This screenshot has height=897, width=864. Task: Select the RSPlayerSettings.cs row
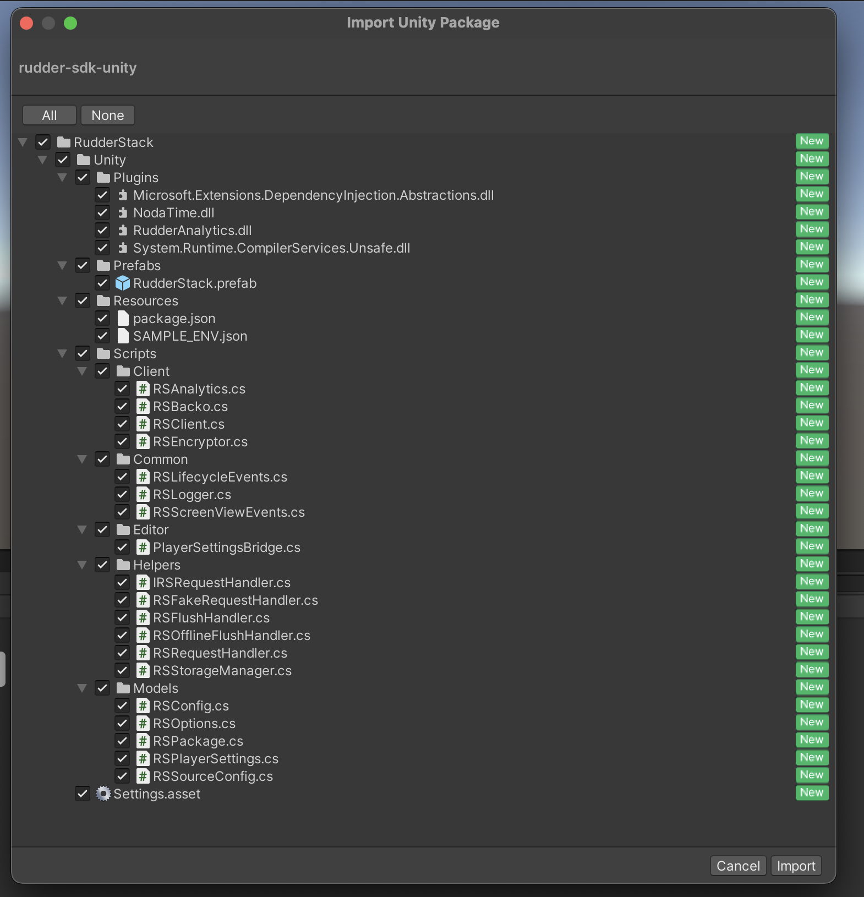(x=423, y=759)
